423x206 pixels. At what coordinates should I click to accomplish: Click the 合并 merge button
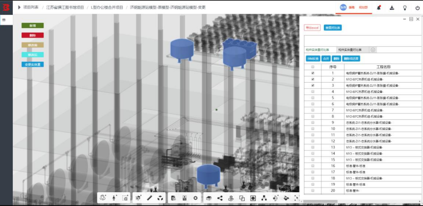(x=326, y=59)
